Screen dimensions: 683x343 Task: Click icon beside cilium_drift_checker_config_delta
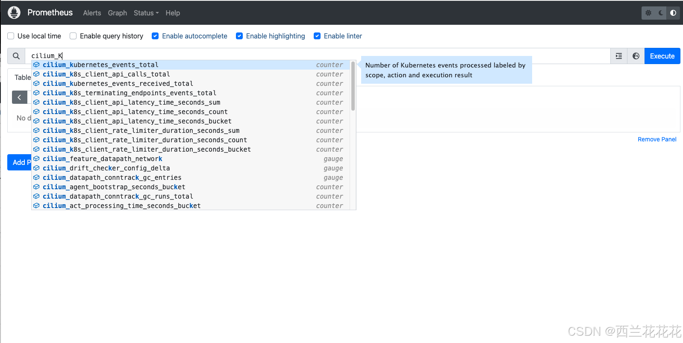point(37,168)
